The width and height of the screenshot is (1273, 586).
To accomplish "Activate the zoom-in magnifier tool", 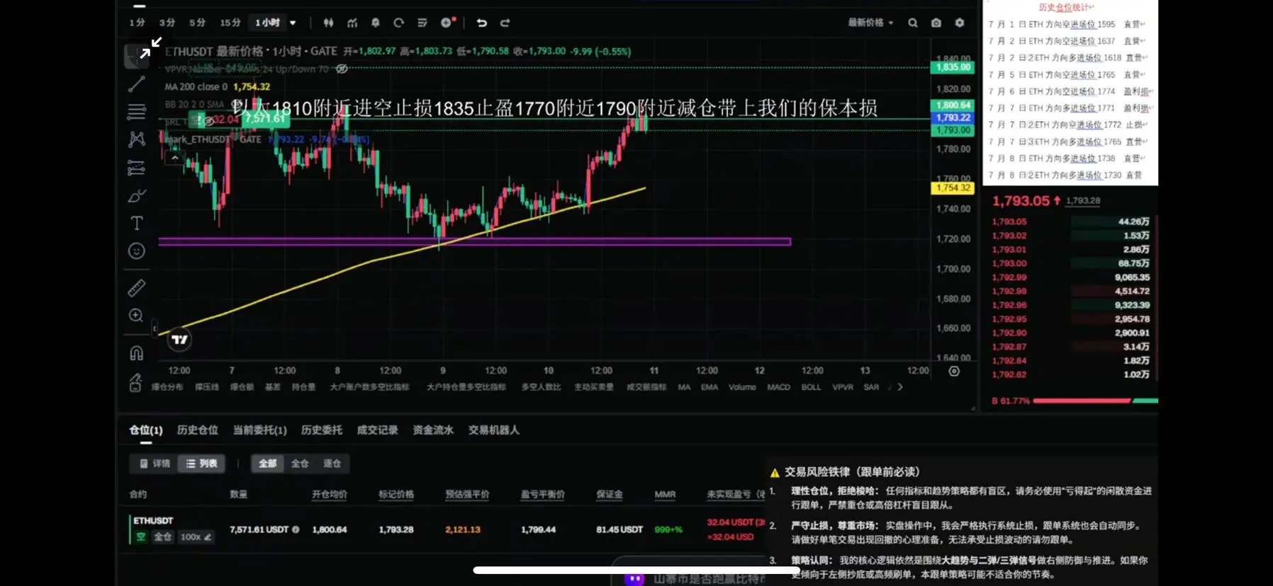I will click(x=136, y=316).
